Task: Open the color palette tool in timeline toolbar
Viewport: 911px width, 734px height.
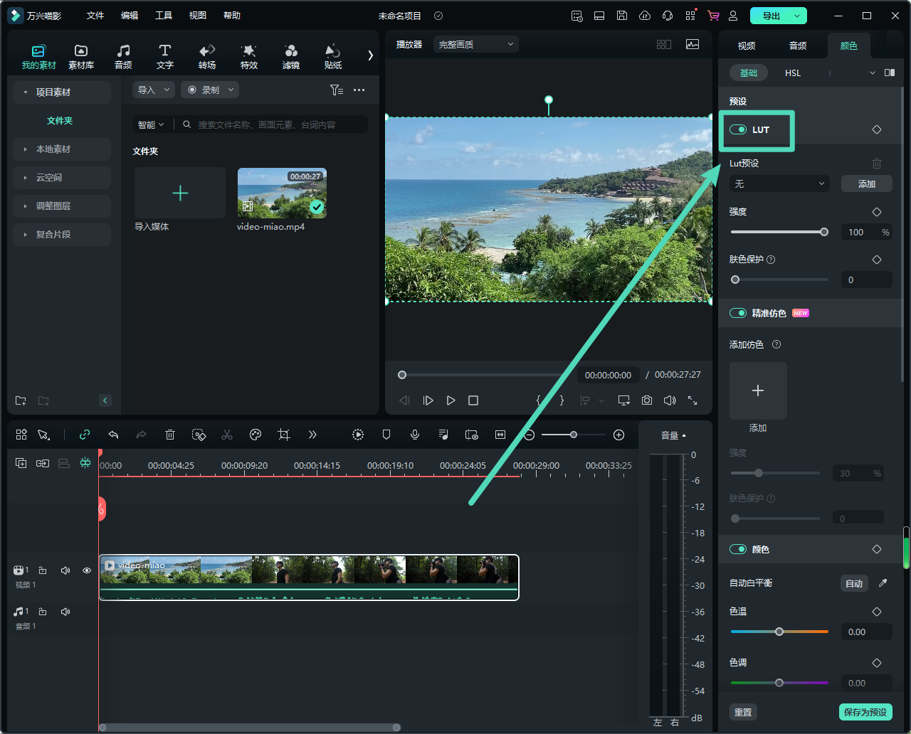Action: (x=256, y=435)
